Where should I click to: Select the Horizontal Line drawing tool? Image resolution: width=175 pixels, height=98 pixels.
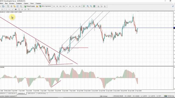tap(9, 9)
